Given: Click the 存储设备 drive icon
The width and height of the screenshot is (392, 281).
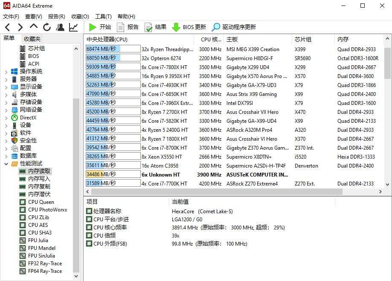Looking at the screenshot, I should (14, 102).
